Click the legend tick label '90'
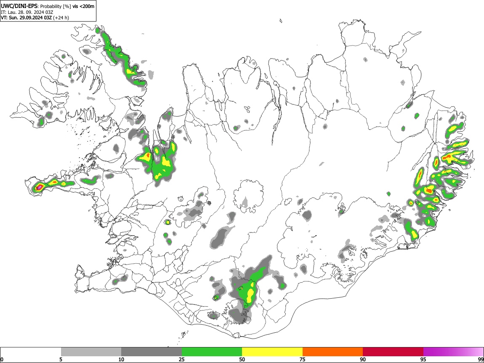Viewport: 484px width, 363px height. (363, 359)
